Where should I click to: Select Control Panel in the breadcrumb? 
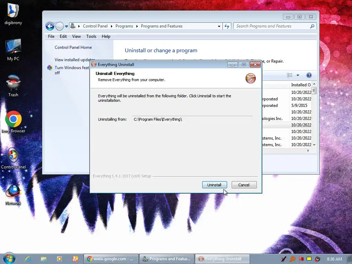point(95,26)
